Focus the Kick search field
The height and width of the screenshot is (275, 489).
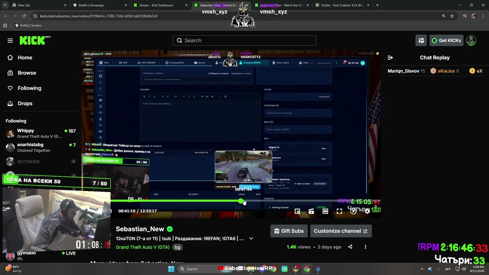(x=244, y=40)
